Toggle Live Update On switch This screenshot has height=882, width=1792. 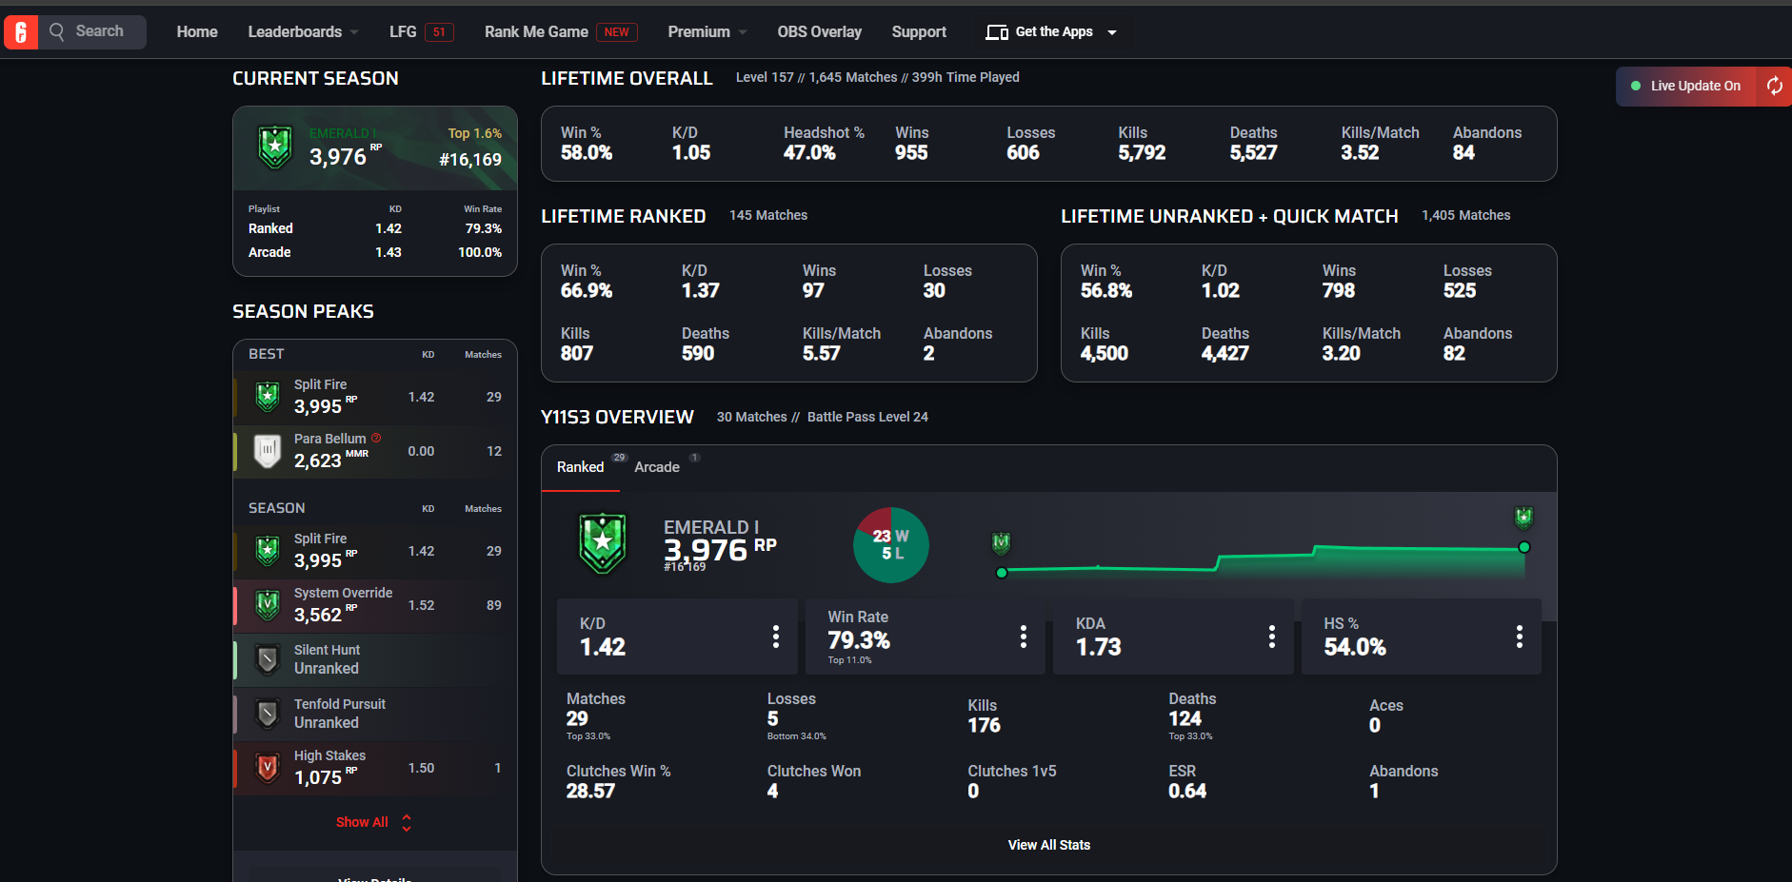pyautogui.click(x=1686, y=86)
